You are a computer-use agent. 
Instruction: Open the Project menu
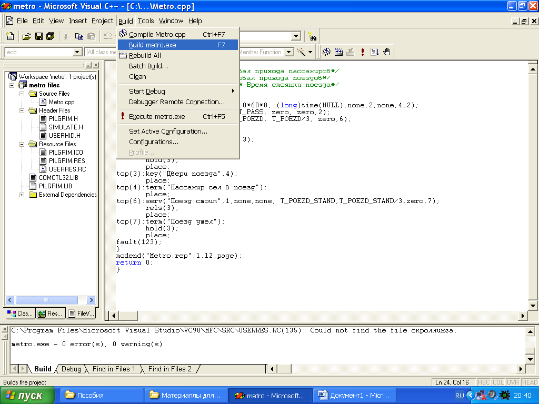tap(102, 21)
